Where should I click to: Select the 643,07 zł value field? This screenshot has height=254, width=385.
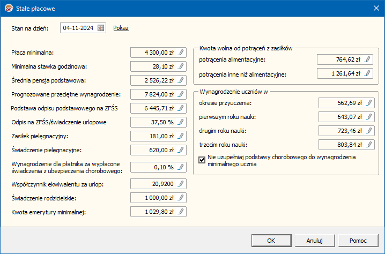[x=346, y=117]
